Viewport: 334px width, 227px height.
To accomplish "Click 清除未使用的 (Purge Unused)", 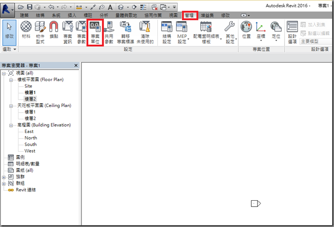I will [x=145, y=32].
